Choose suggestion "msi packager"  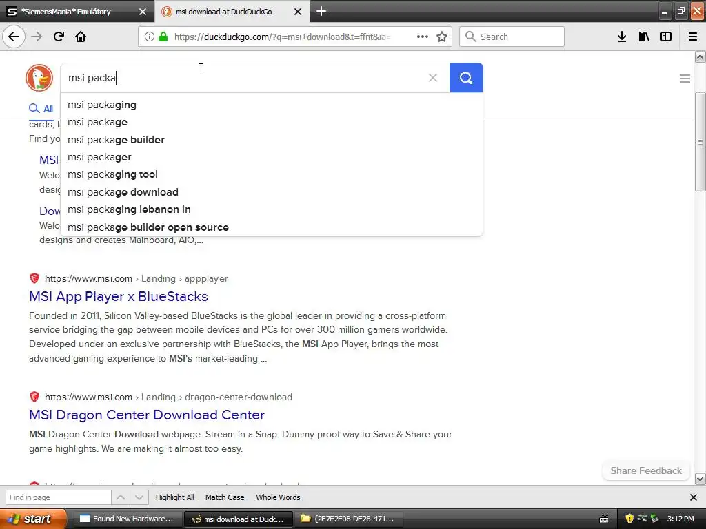pyautogui.click(x=272, y=157)
